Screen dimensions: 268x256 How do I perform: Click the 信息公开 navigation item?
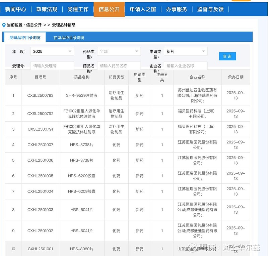[x=109, y=9]
